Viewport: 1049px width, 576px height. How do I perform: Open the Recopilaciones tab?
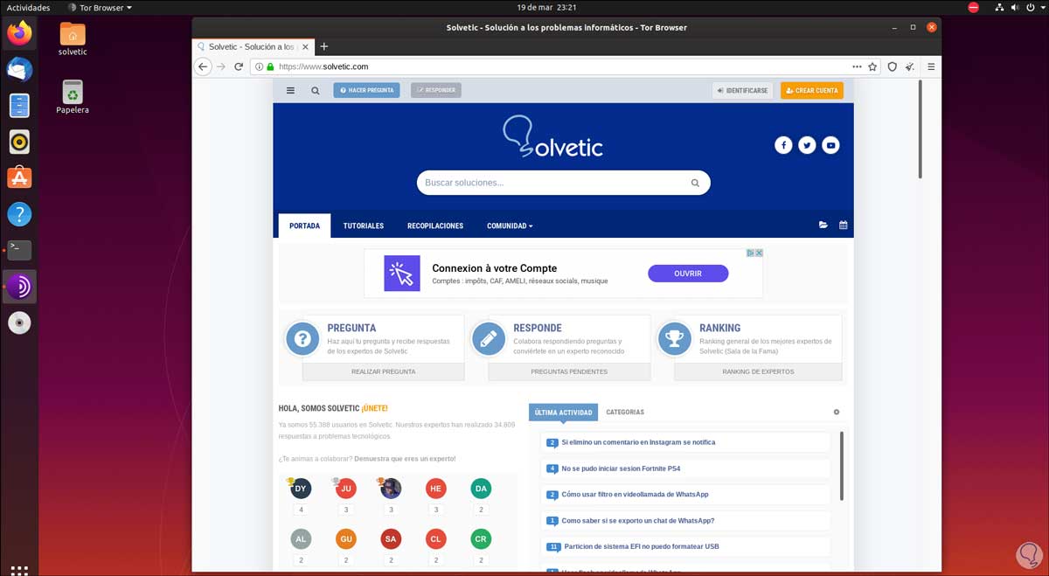[x=435, y=226]
